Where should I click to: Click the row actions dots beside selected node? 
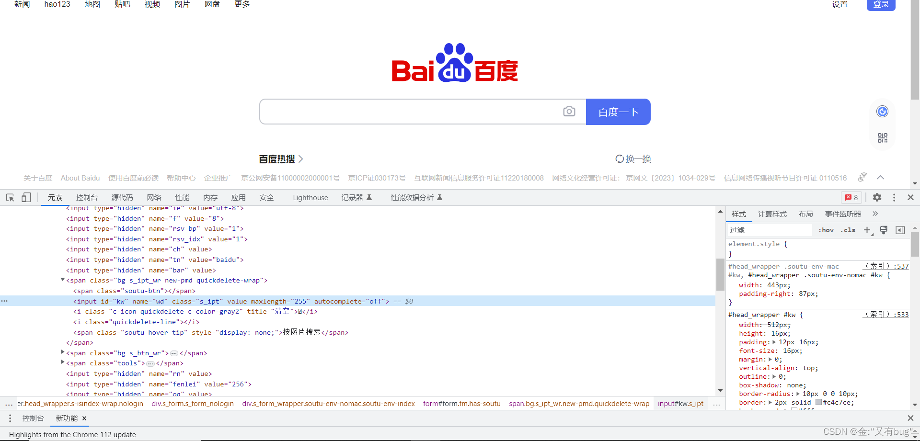[x=4, y=301]
